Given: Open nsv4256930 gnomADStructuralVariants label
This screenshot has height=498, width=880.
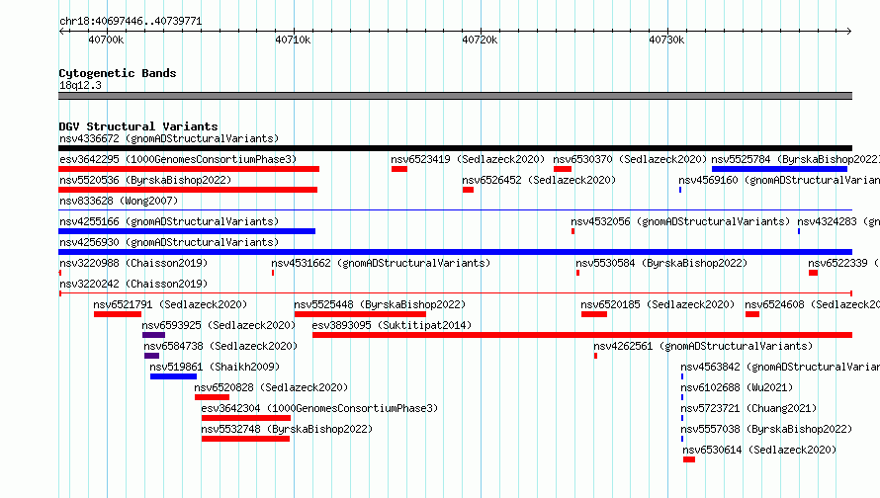Looking at the screenshot, I should (169, 242).
